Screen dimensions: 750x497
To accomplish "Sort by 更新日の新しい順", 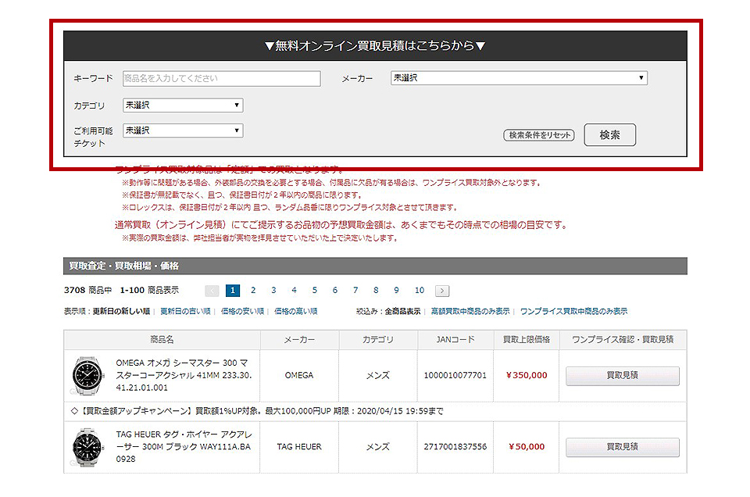I will [x=122, y=311].
